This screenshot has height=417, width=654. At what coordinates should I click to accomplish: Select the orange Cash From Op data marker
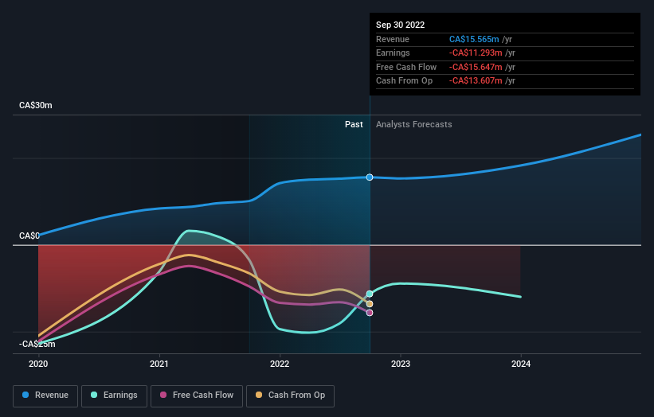click(370, 304)
